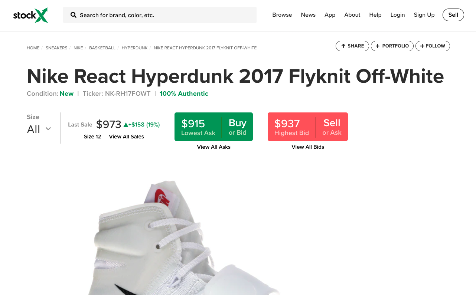Click the plus icon on Follow

pos(422,46)
